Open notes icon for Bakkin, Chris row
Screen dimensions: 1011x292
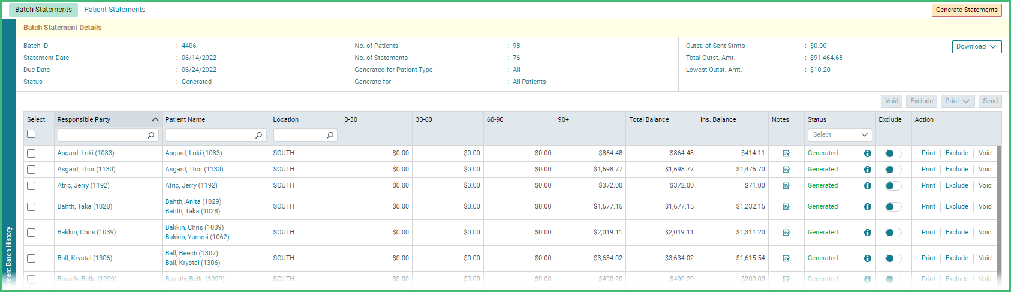click(786, 233)
